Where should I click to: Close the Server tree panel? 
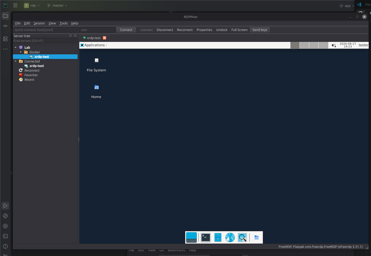[x=75, y=36]
